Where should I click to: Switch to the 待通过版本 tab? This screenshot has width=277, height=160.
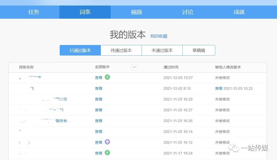pos(121,50)
